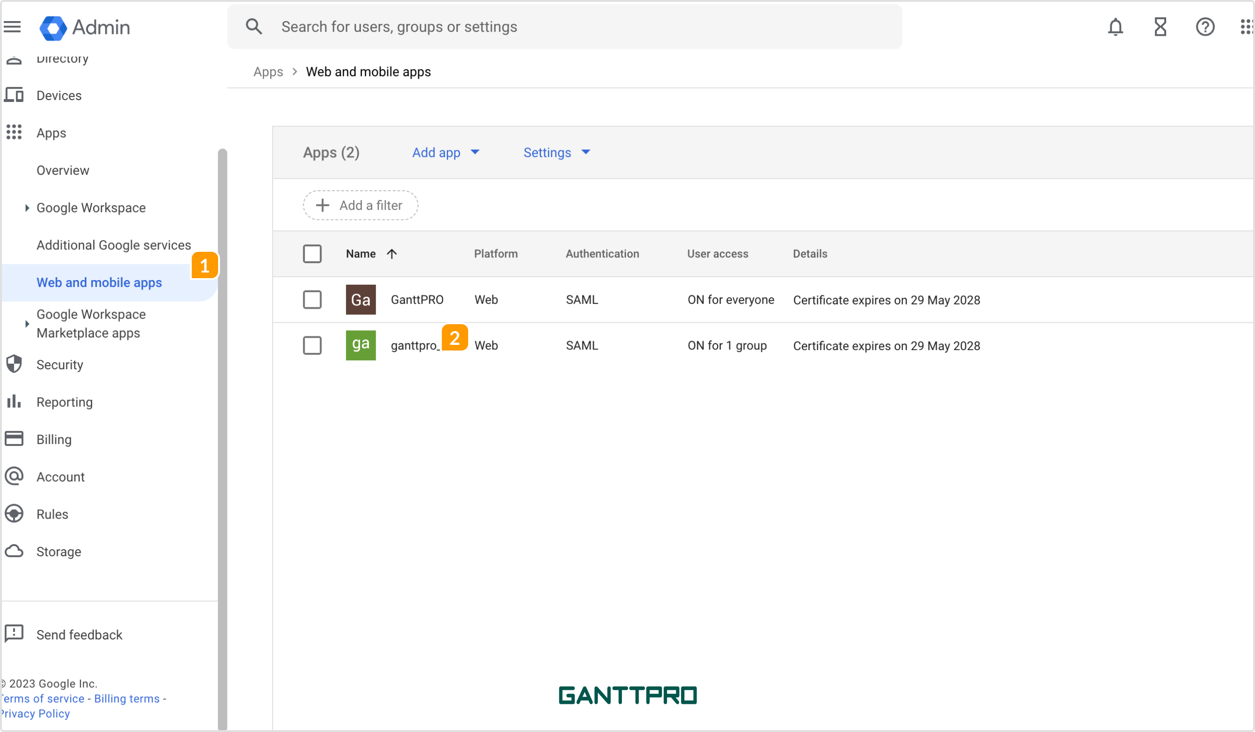Screen dimensions: 1255x732
Task: Tick the GanttPRO row checkbox
Action: (x=312, y=299)
